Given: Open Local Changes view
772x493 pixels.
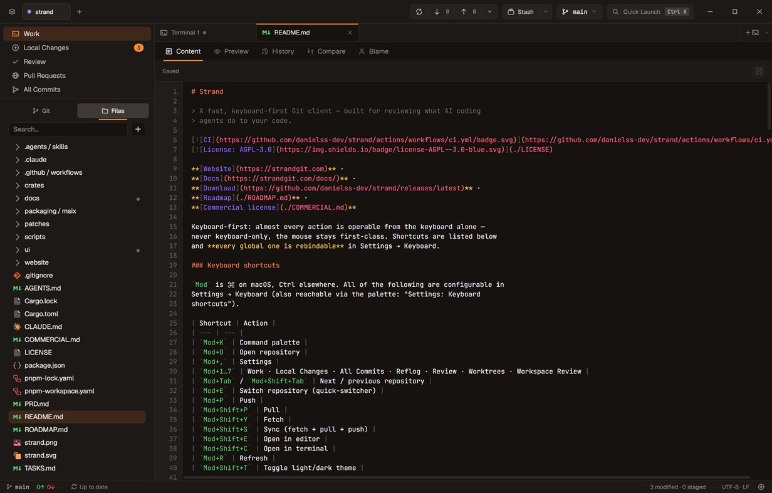Looking at the screenshot, I should (x=77, y=48).
